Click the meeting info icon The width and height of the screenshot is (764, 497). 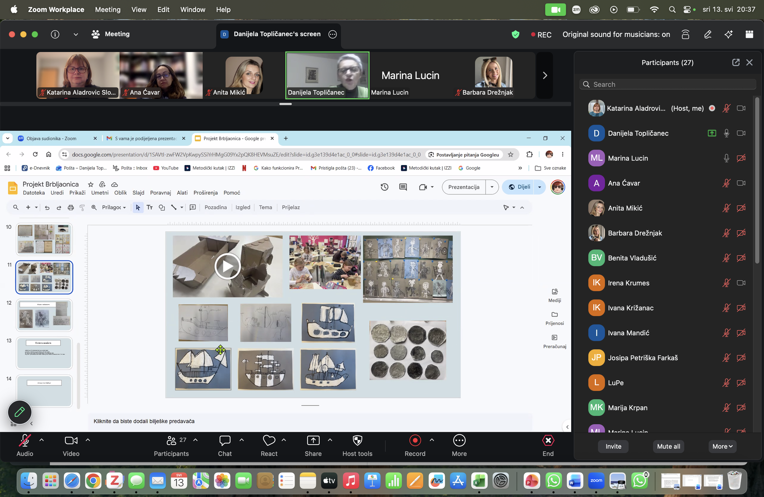(x=55, y=34)
